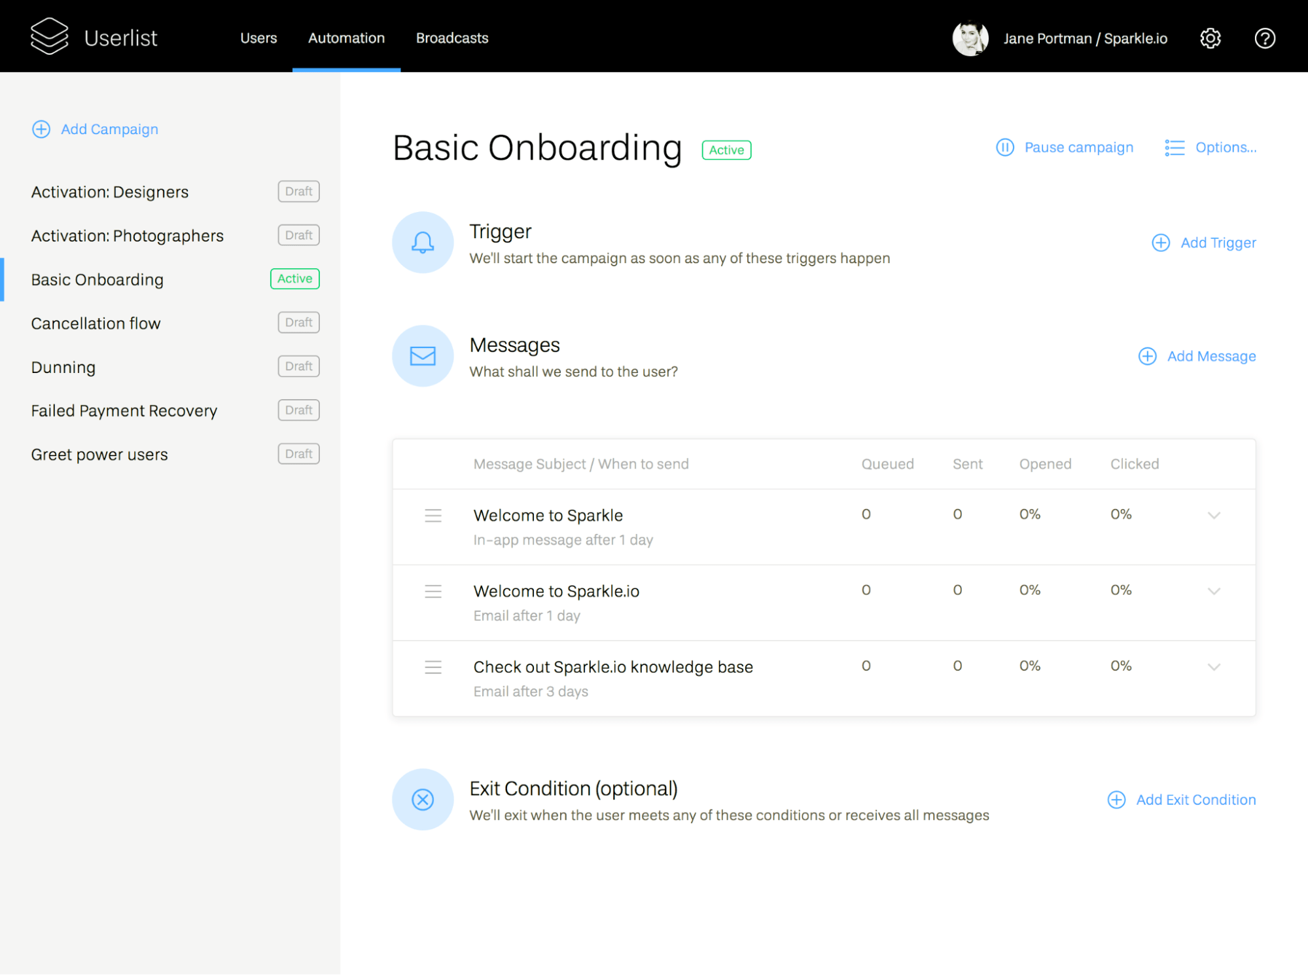1308x975 pixels.
Task: Click the Draft badge next to Dunning
Action: coord(298,366)
